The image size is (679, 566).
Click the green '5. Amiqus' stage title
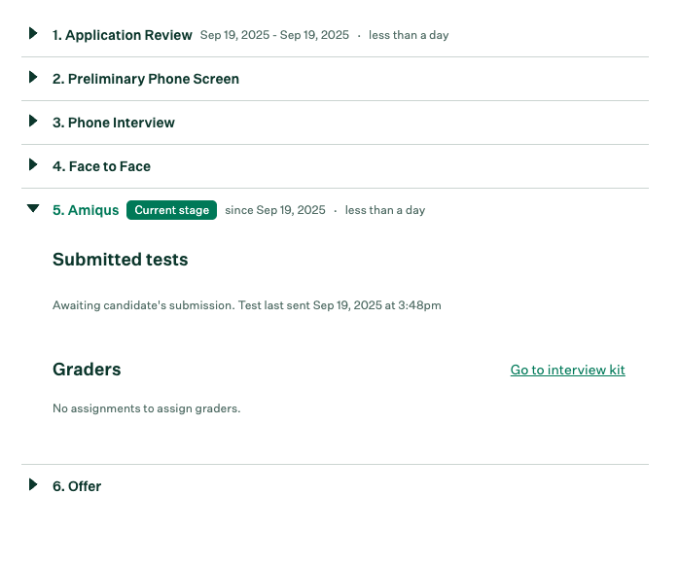point(86,210)
